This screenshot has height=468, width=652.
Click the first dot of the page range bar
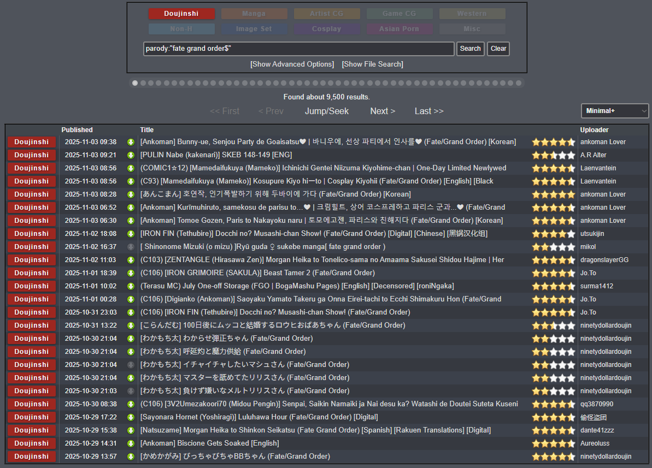[135, 83]
